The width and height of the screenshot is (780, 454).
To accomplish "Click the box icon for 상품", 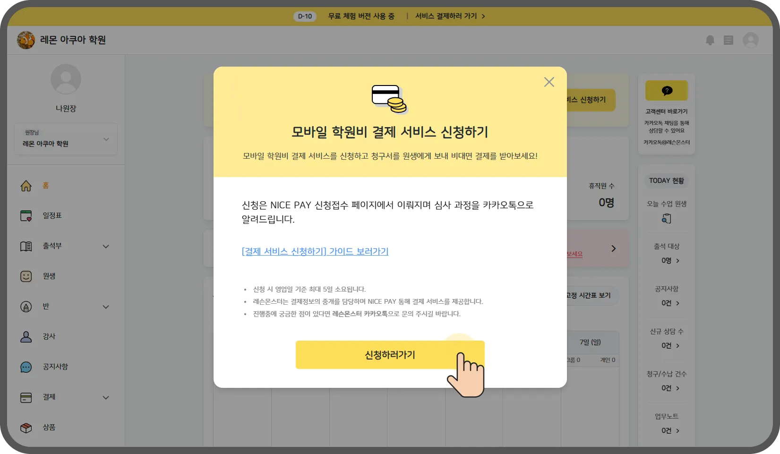I will point(26,428).
